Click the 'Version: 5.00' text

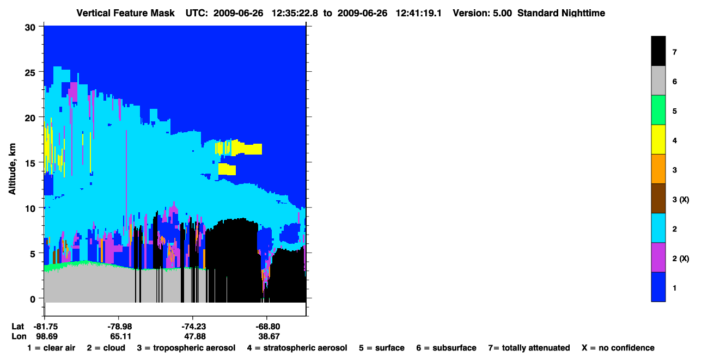pyautogui.click(x=482, y=13)
